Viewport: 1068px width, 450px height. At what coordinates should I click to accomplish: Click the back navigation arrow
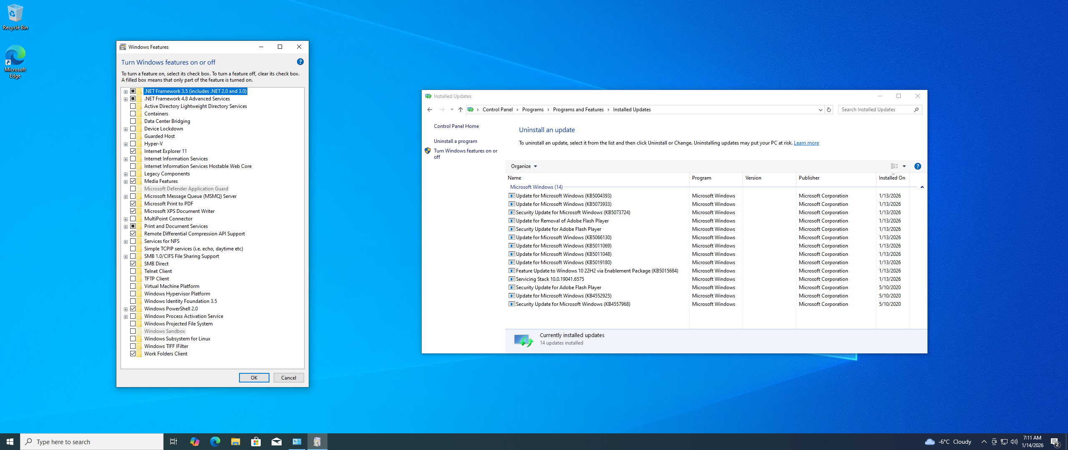coord(430,110)
